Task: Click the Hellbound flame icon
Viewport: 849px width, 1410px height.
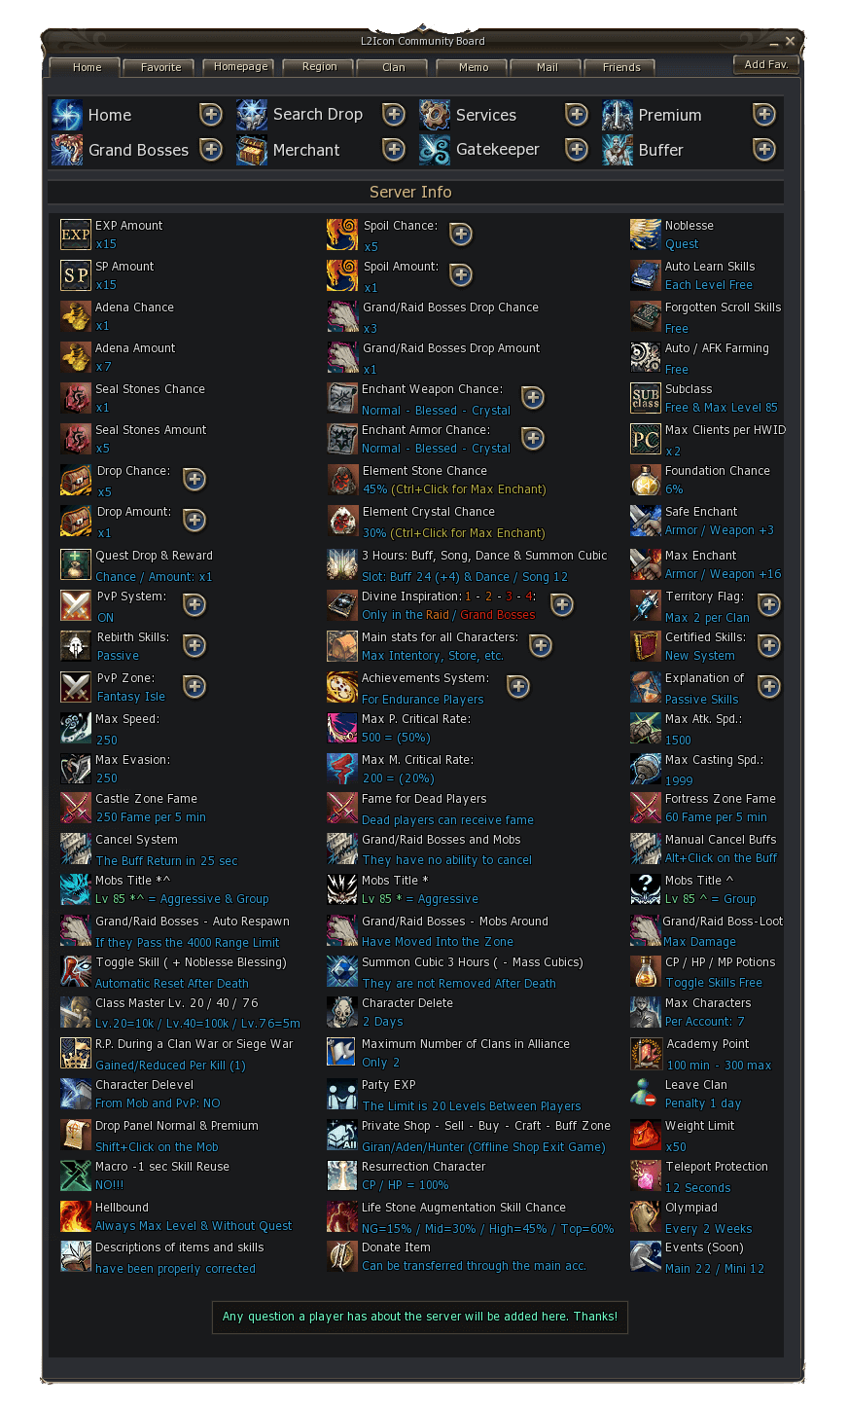Action: (76, 1216)
